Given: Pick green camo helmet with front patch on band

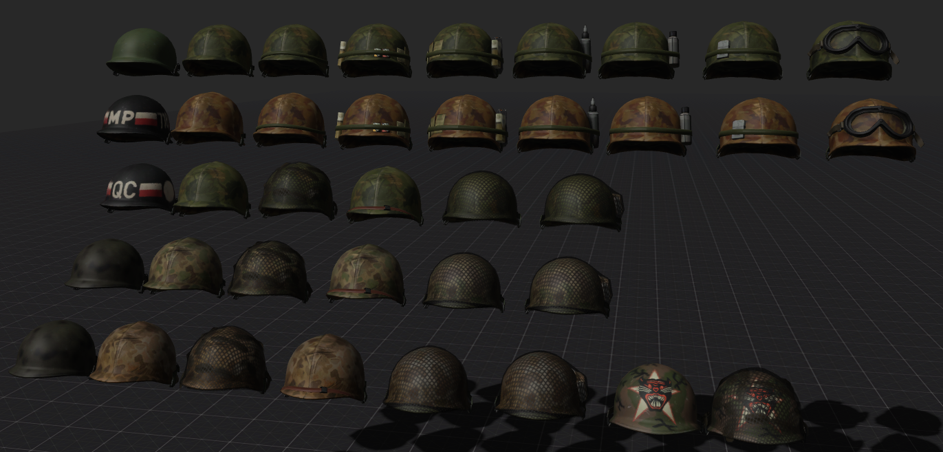Looking at the screenshot, I should click(741, 51).
